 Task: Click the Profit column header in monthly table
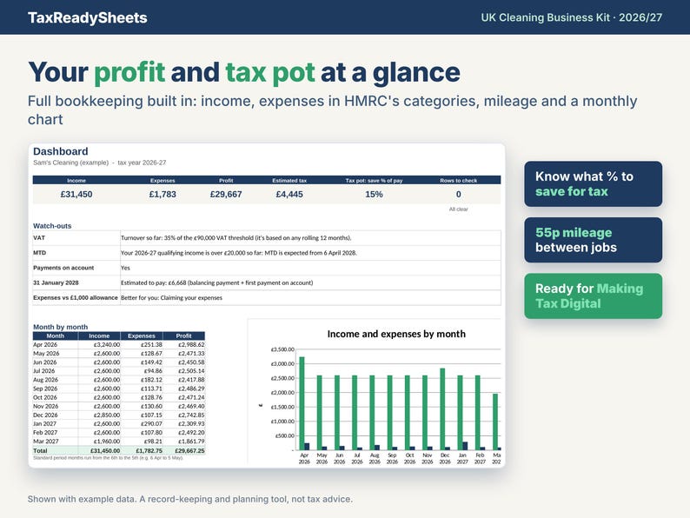click(x=184, y=335)
